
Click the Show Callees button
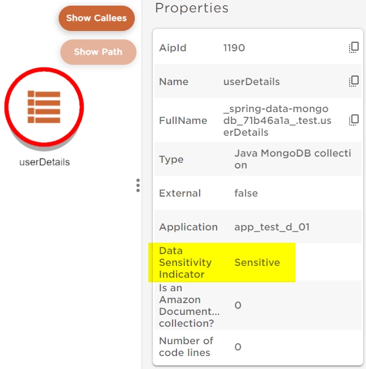pyautogui.click(x=96, y=18)
